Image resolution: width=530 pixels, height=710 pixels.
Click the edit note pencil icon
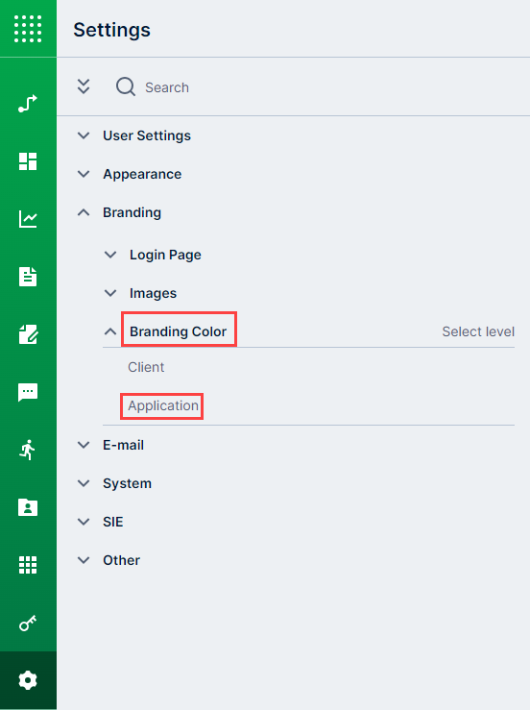pos(28,334)
